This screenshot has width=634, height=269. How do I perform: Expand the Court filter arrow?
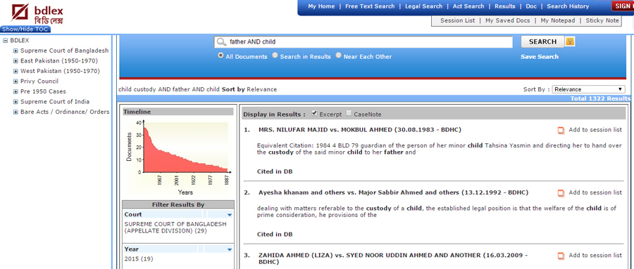[230, 215]
